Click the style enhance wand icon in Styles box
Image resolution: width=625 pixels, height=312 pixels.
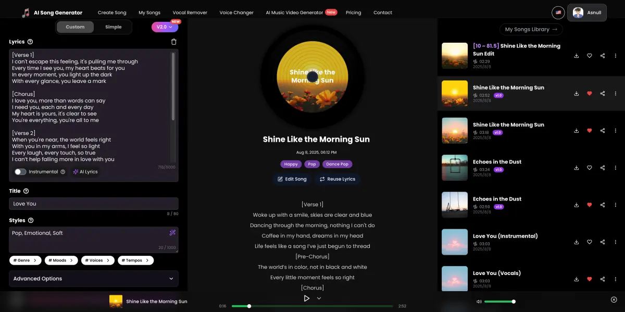coord(173,233)
